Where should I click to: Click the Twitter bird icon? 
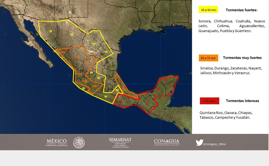click(199, 142)
